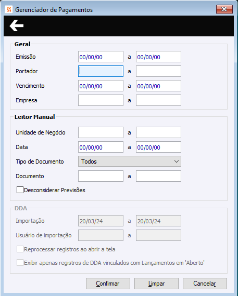This screenshot has width=238, height=296.
Task: Open the Tipo de Documento dropdown
Action: pos(130,162)
